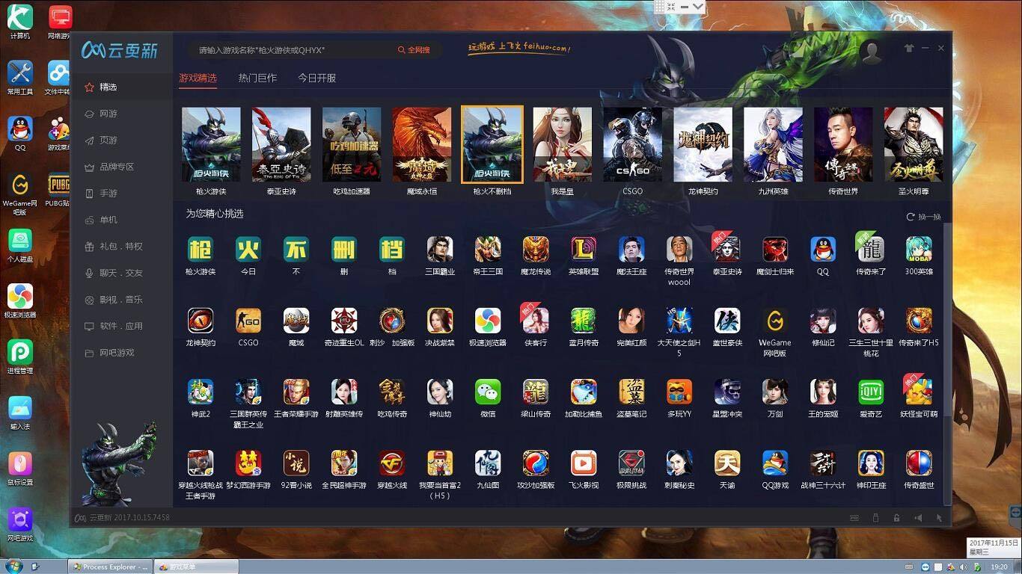This screenshot has width=1022, height=574.
Task: Launch the 微信 WeChat icon
Action: 488,391
